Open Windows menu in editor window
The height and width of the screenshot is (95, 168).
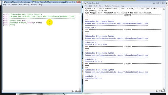(x=34, y=5)
